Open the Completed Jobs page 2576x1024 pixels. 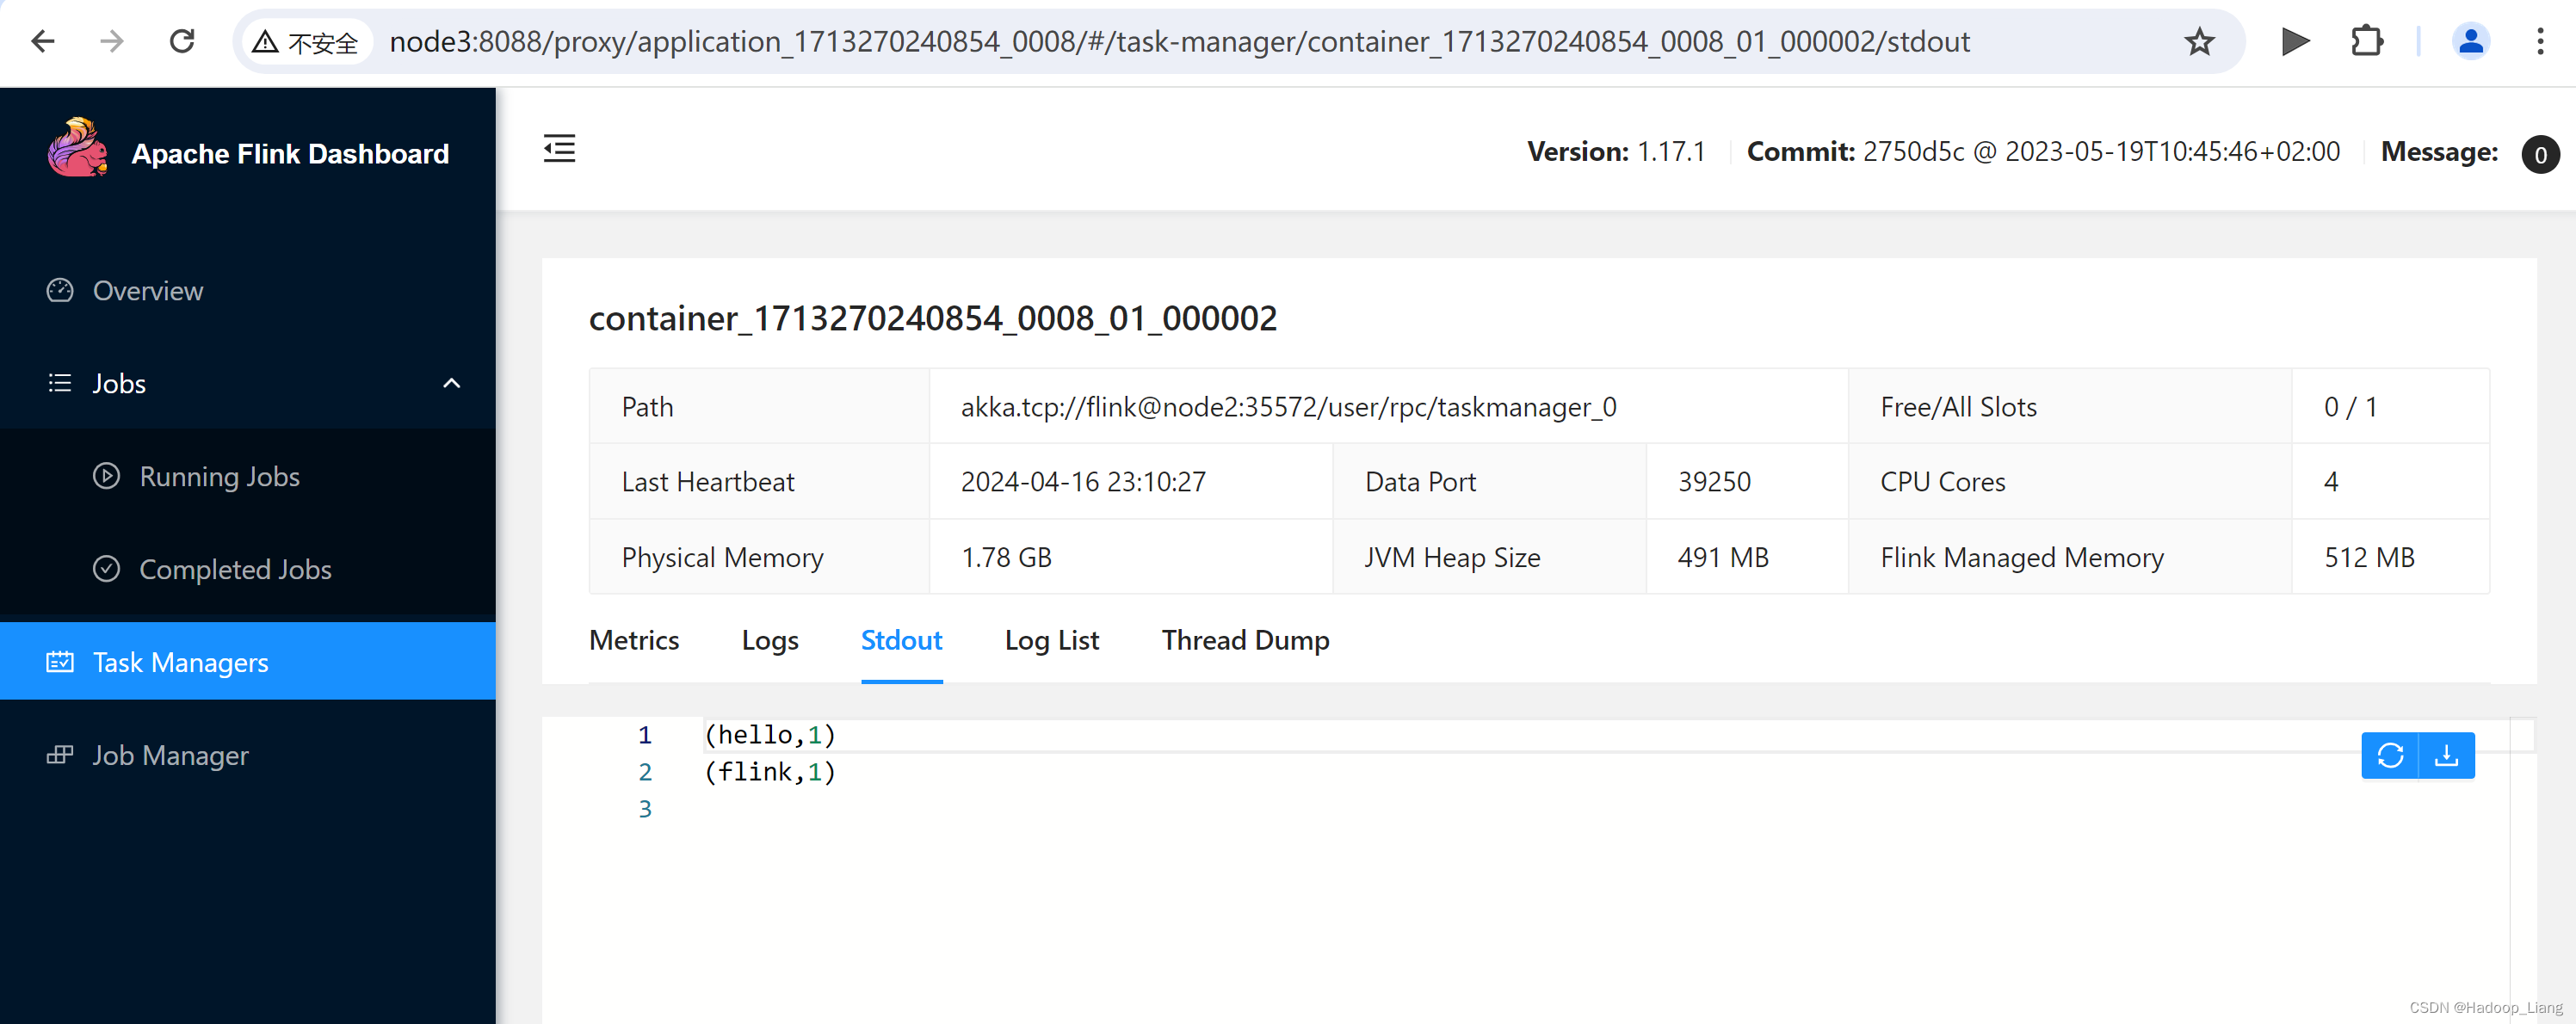tap(235, 570)
